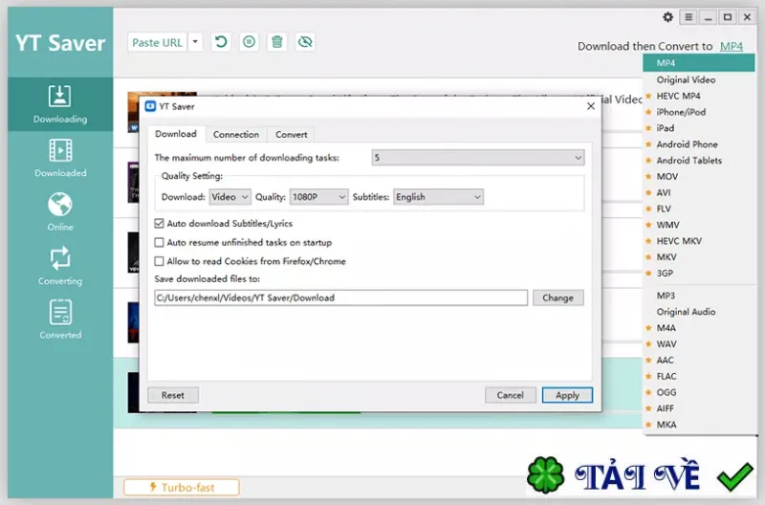Select AVI format option
Screen dimensions: 765x505
point(699,192)
